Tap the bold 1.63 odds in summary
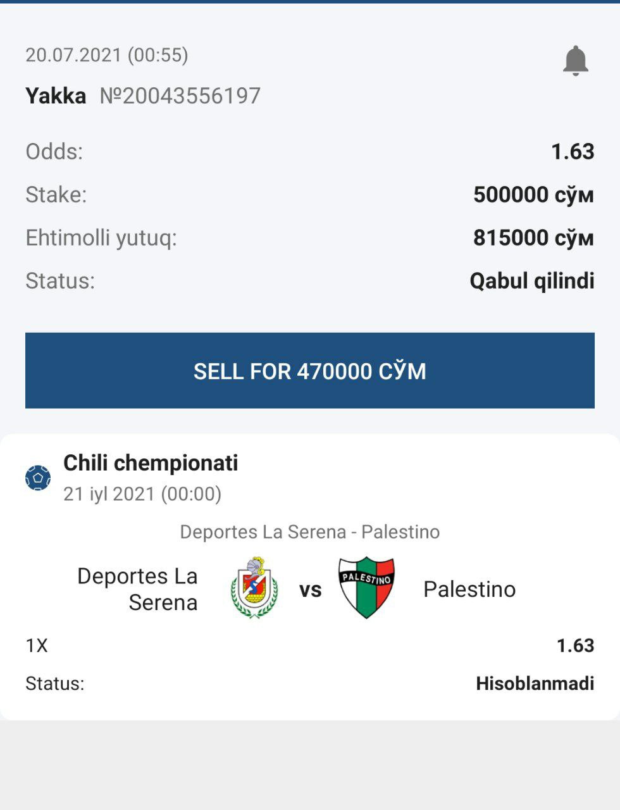 pyautogui.click(x=573, y=151)
